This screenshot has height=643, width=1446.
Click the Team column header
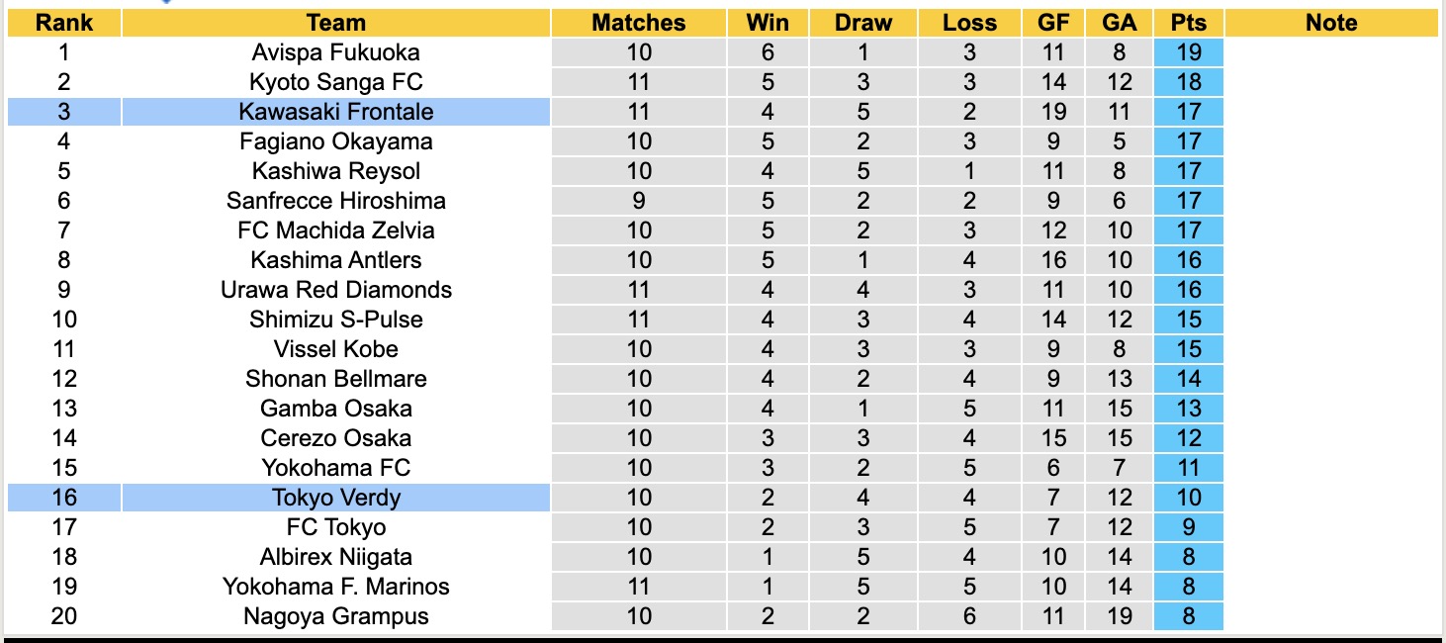(x=336, y=23)
